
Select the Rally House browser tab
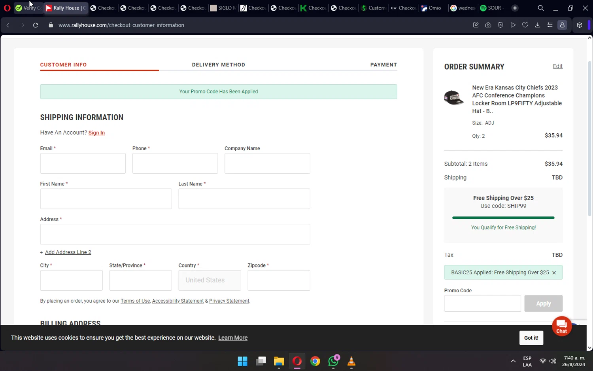66,8
